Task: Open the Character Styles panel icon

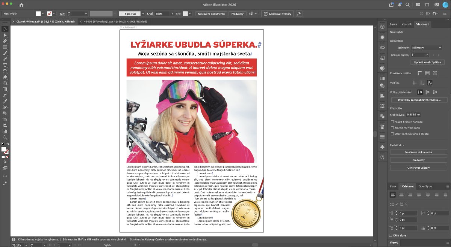Action: (382, 157)
